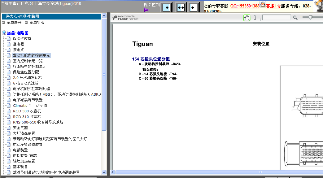Click the Macromedia FlashPaper logo

coord(125,18)
